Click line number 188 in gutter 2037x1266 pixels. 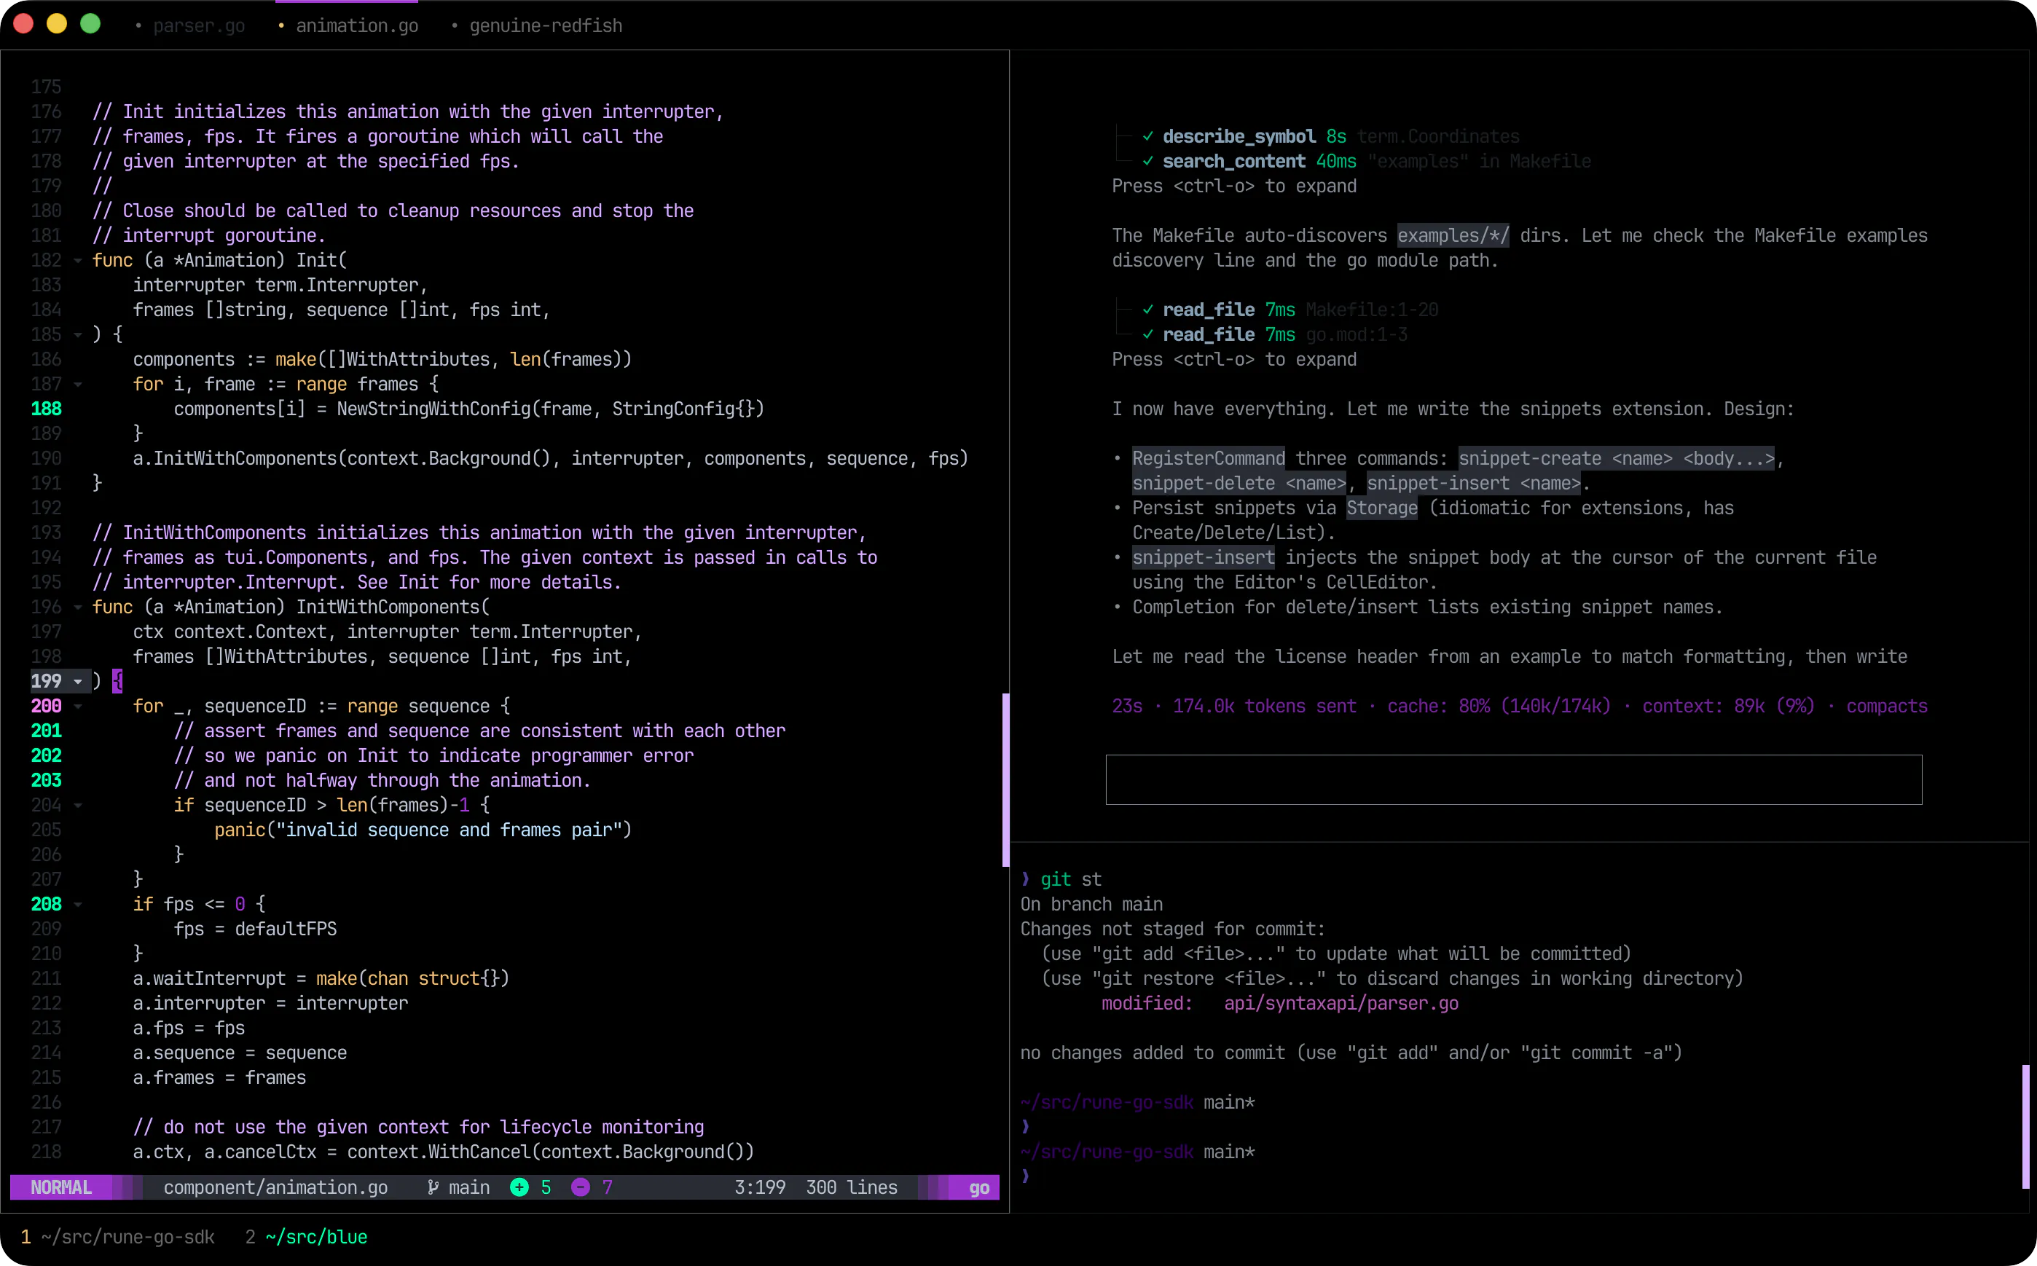(x=46, y=409)
